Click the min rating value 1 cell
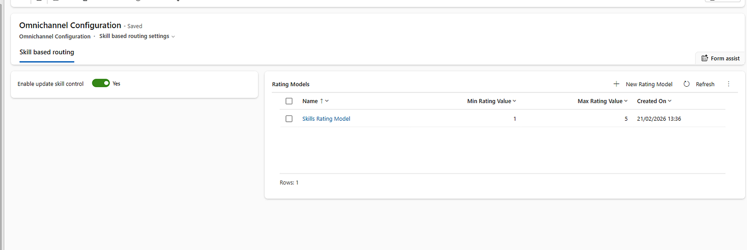 click(x=514, y=119)
